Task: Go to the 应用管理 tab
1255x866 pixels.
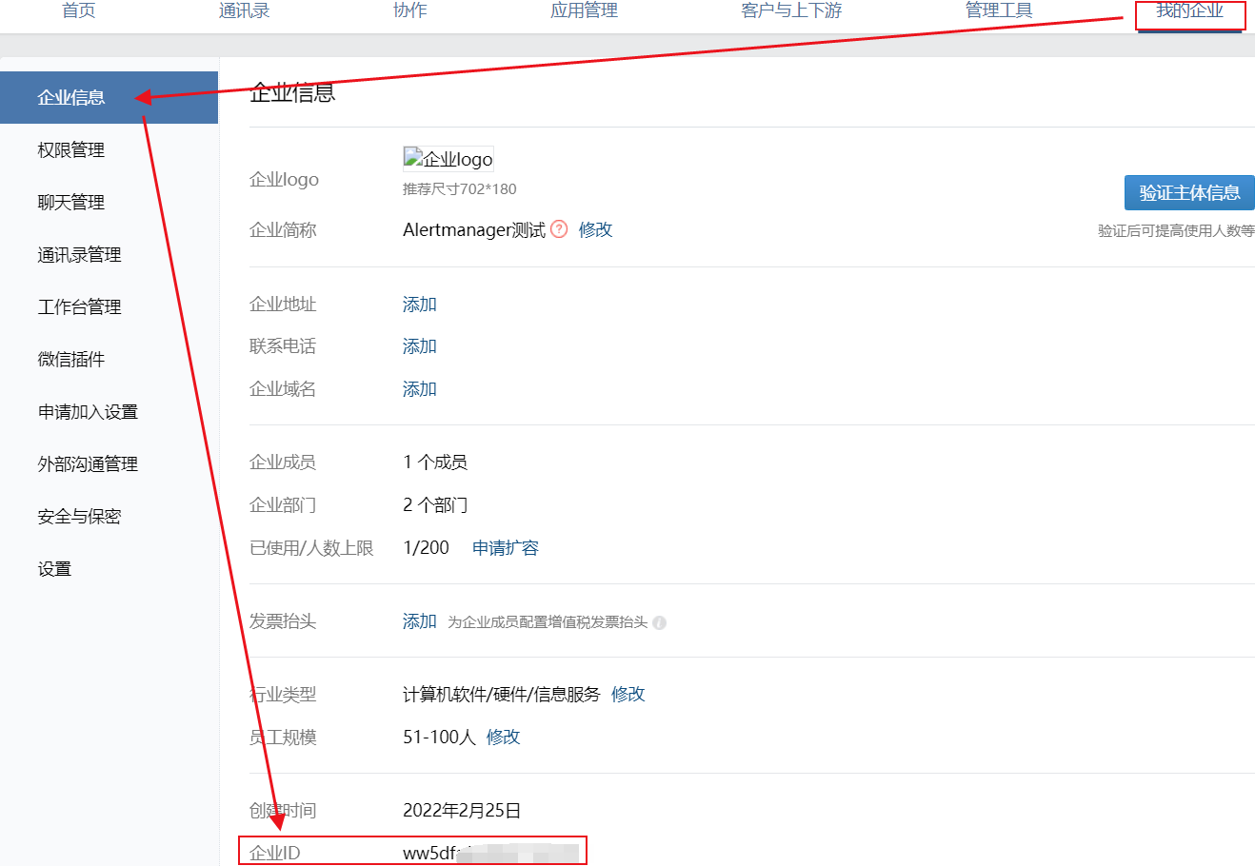Action: coord(585,10)
